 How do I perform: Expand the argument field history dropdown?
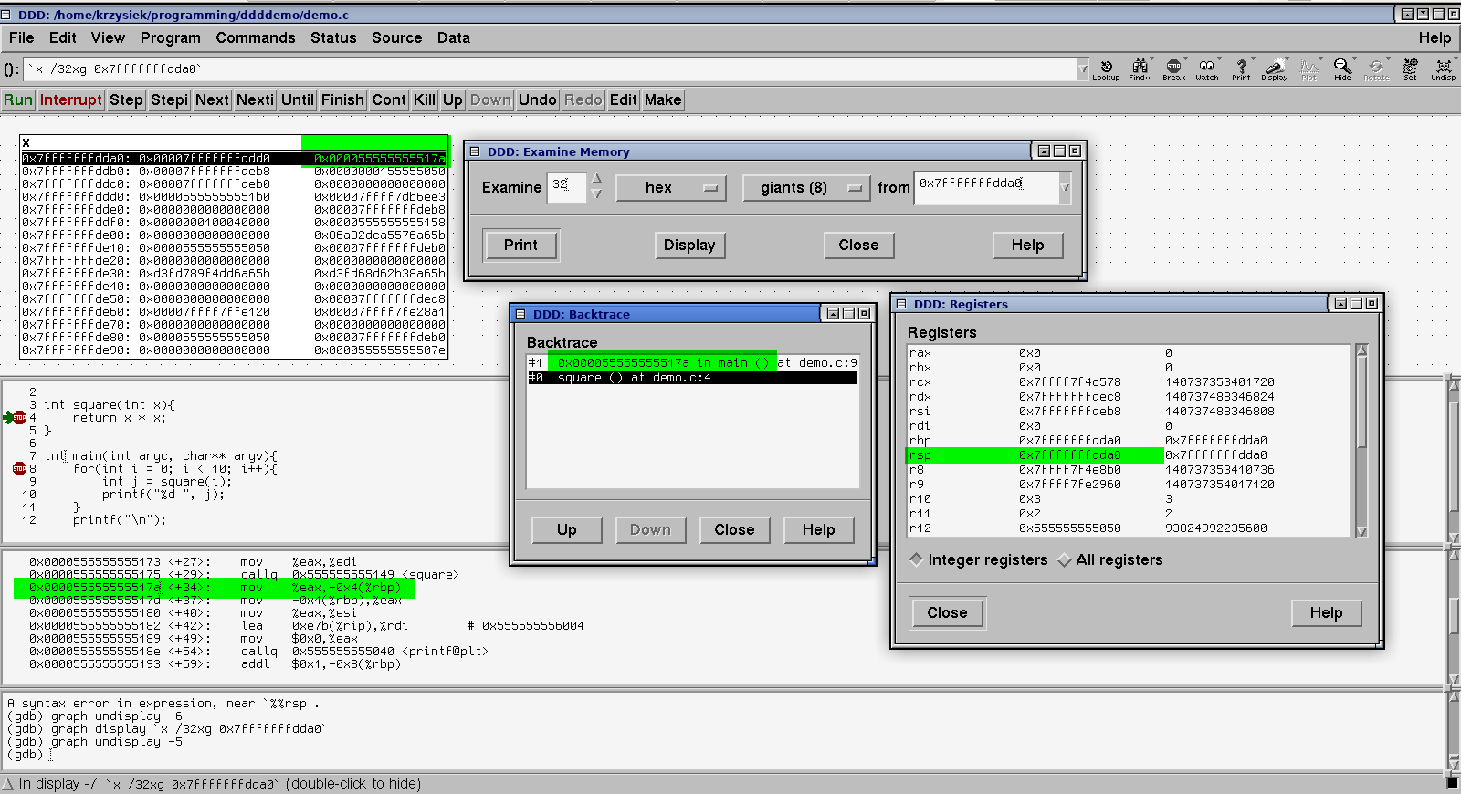click(1083, 69)
